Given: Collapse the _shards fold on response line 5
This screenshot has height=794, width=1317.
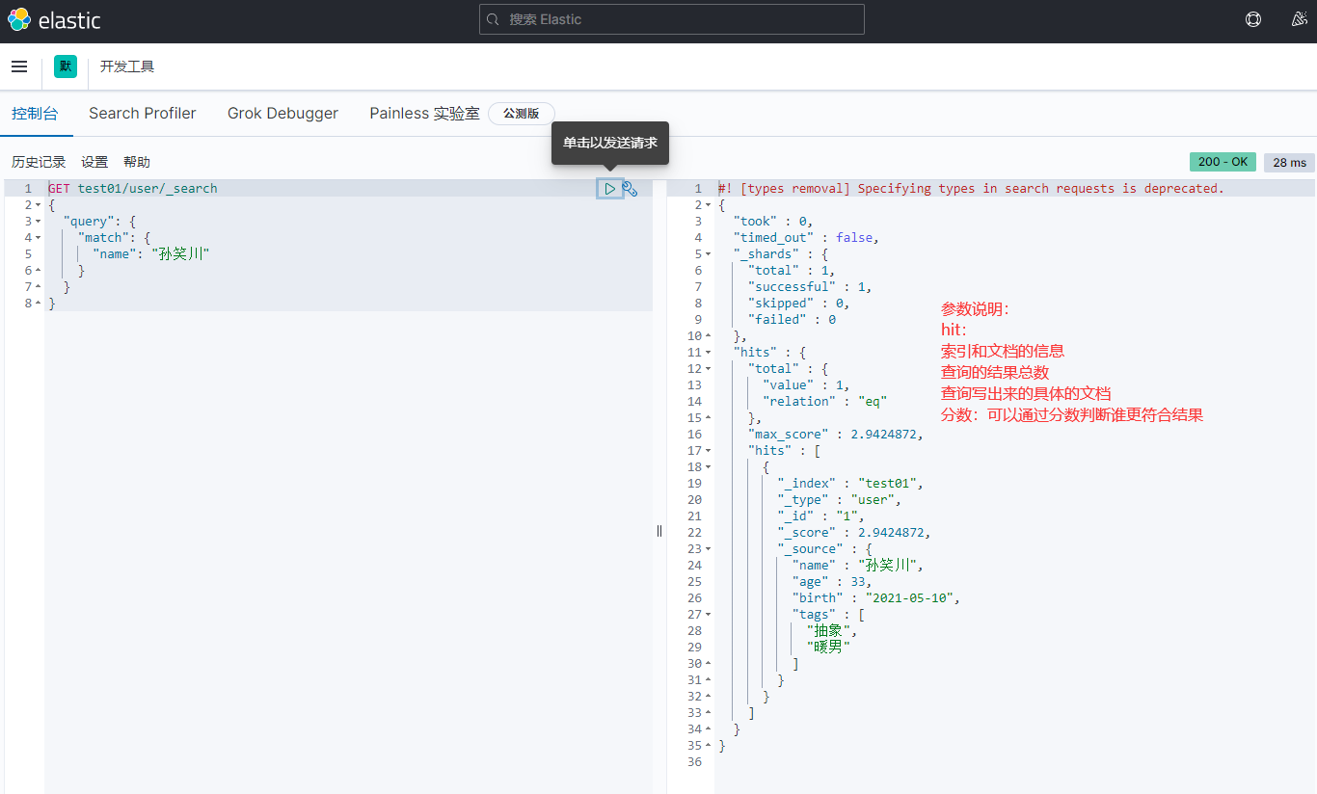Looking at the screenshot, I should click(x=709, y=254).
